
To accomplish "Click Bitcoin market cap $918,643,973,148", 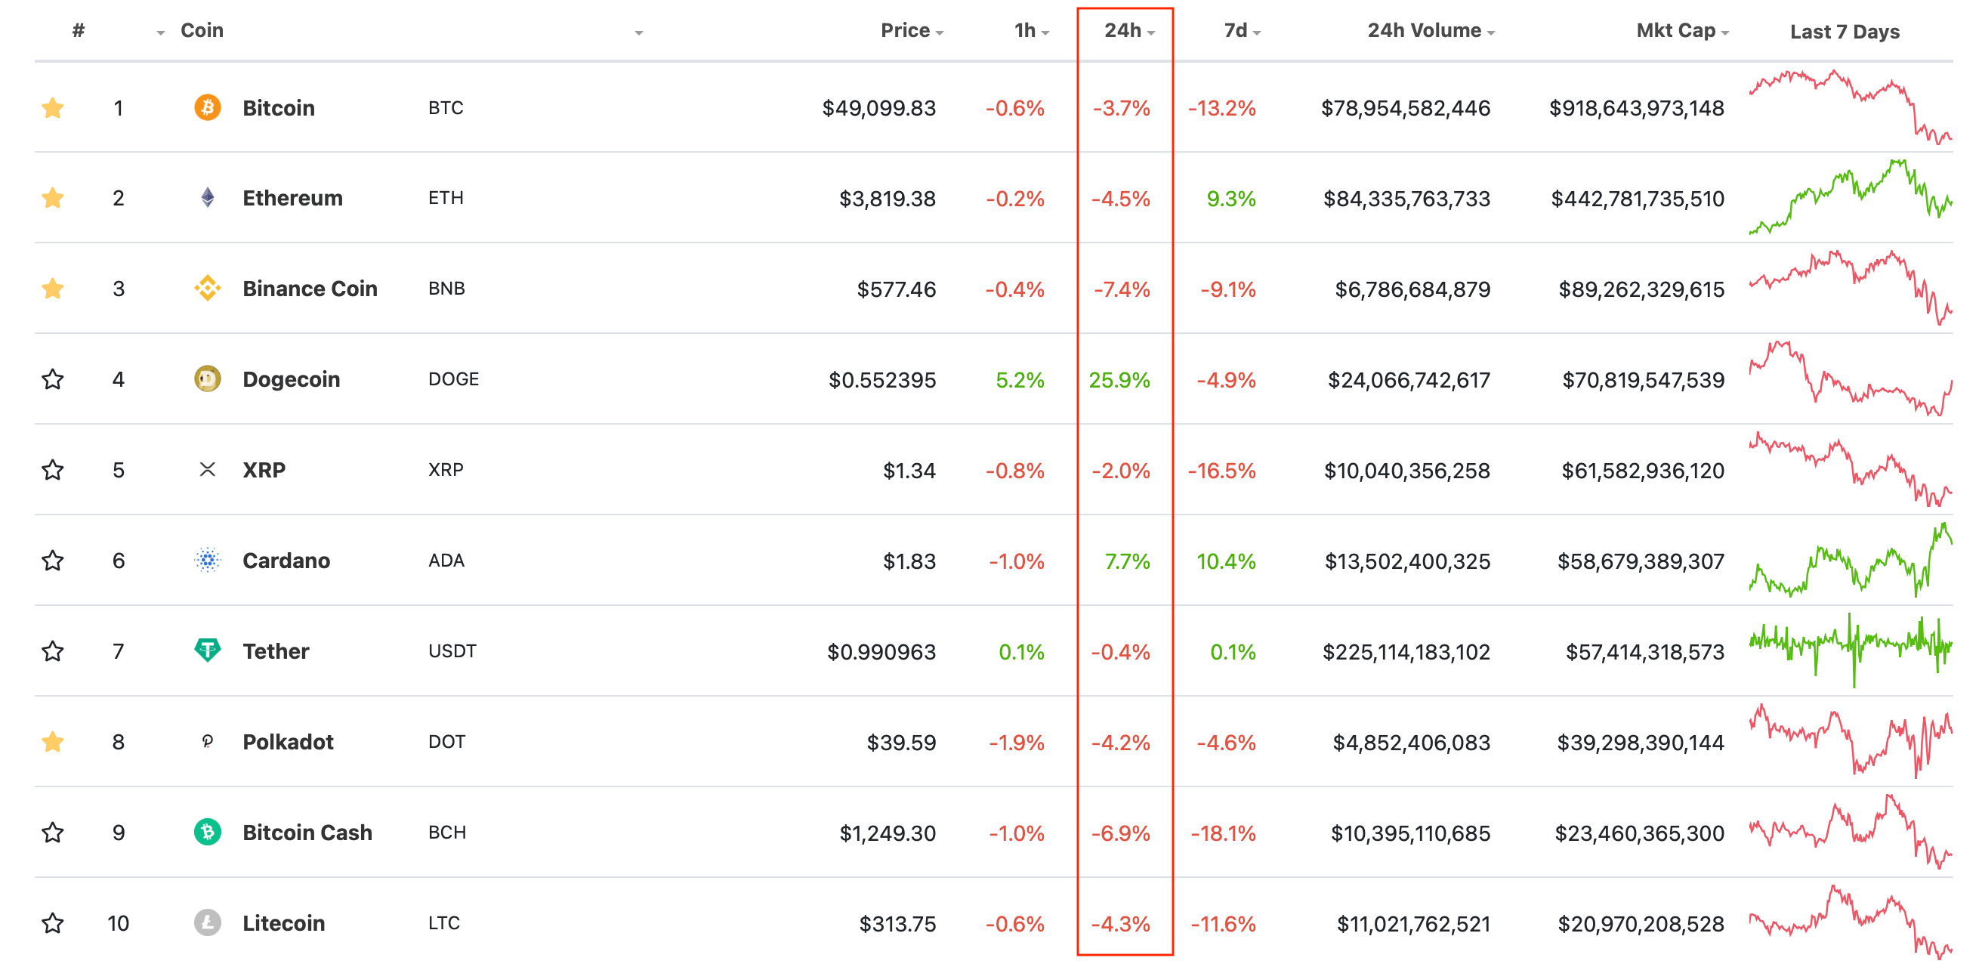I will [1637, 108].
